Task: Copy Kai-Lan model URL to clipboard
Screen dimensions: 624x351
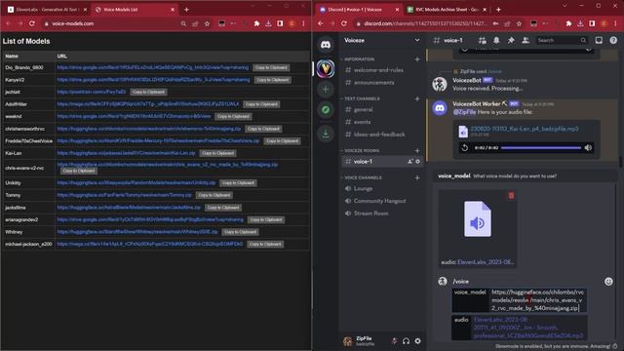Action: coord(217,153)
